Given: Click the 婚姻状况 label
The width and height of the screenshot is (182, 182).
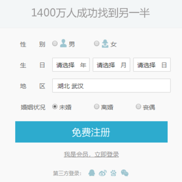Looking at the screenshot, I should (33, 107).
